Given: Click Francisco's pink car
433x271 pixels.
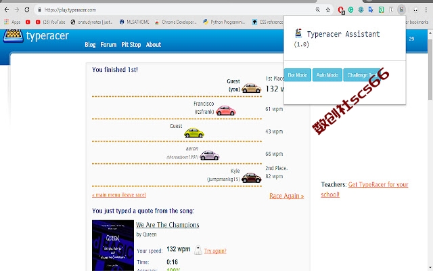Looking at the screenshot, I should pos(225,110).
